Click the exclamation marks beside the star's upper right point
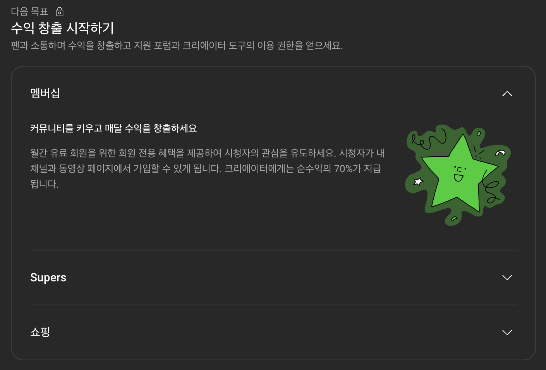 tap(479, 152)
